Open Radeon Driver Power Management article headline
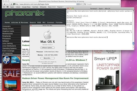 (55, 78)
